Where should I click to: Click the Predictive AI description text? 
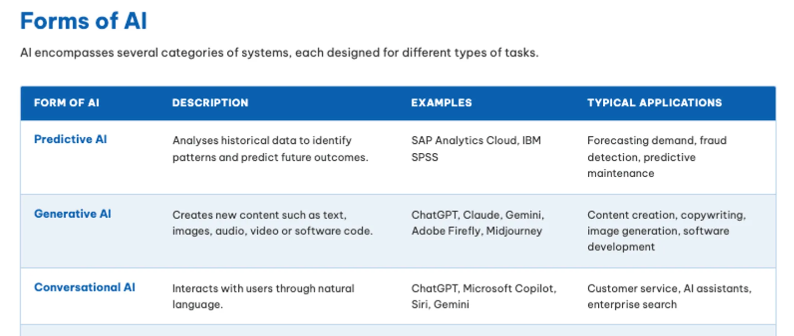click(270, 149)
